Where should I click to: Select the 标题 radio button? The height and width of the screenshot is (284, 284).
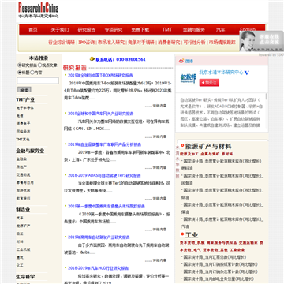pos(20,73)
